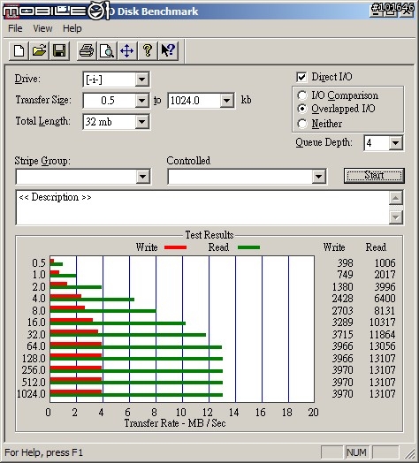Click the green Read legend swatch
This screenshot has height=463, width=419.
(x=248, y=247)
